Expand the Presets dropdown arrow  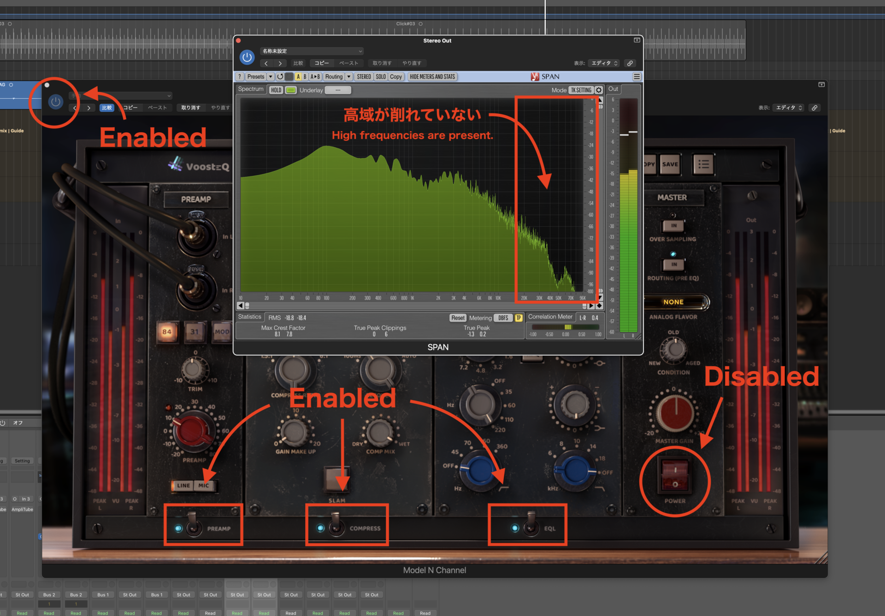click(271, 77)
